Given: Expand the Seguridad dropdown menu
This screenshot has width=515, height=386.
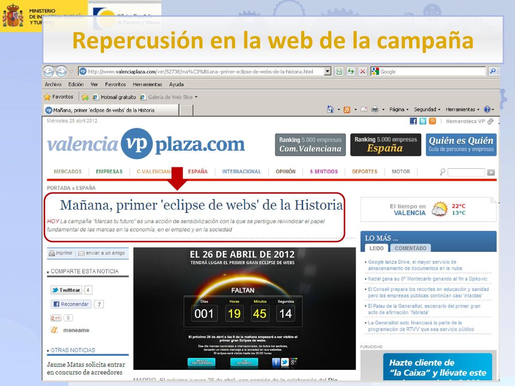Looking at the screenshot, I should (x=427, y=109).
